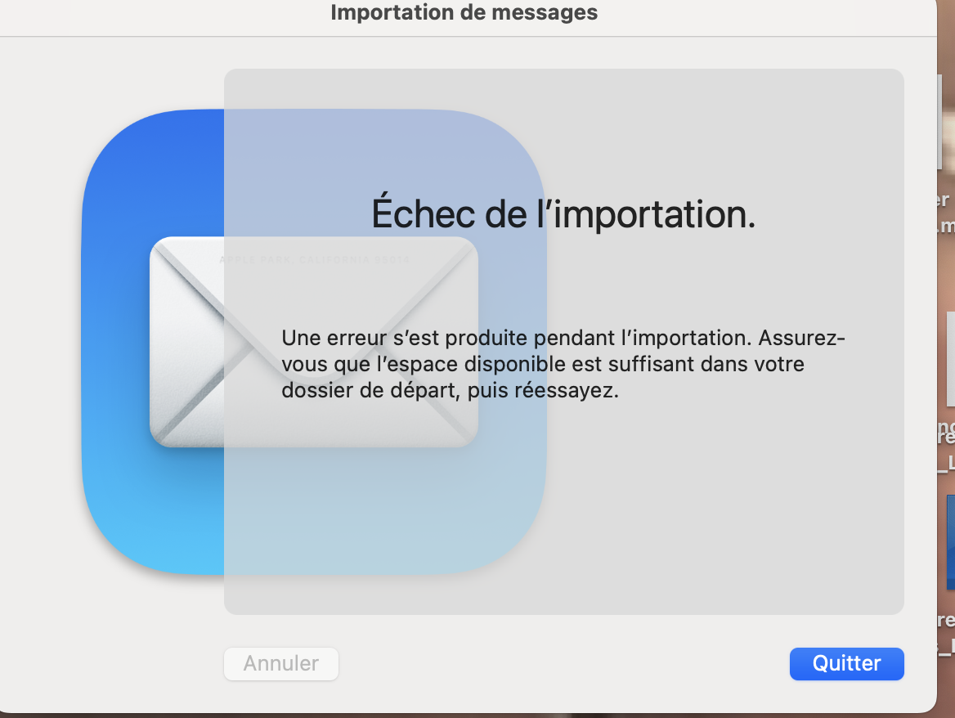Click the "Importation de messages" window title

point(464,12)
